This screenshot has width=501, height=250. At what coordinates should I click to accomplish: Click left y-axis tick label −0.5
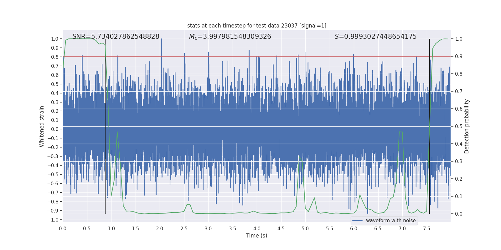coord(53,174)
